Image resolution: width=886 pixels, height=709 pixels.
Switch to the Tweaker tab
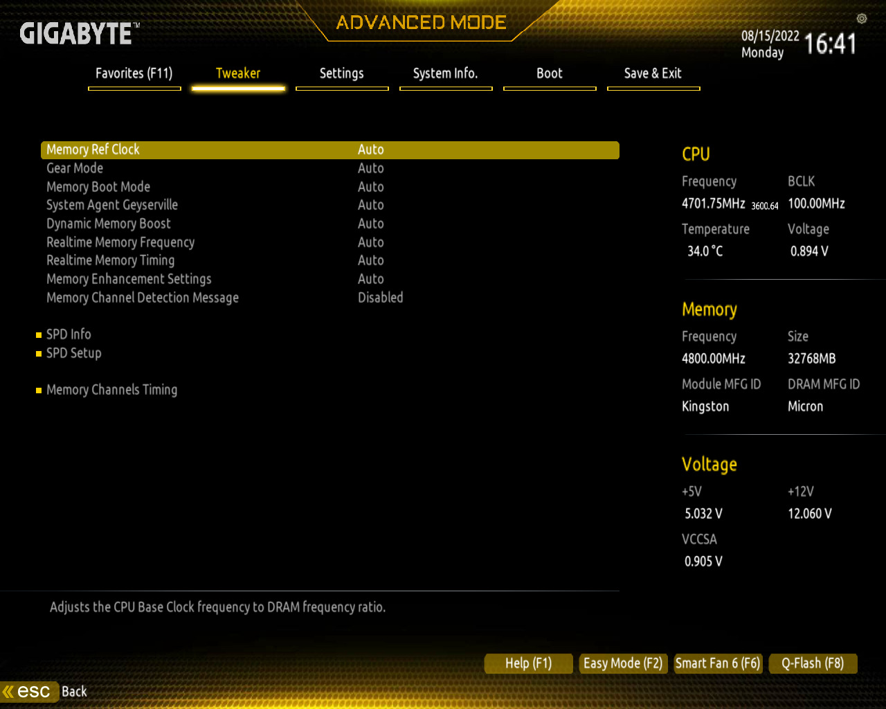(238, 73)
